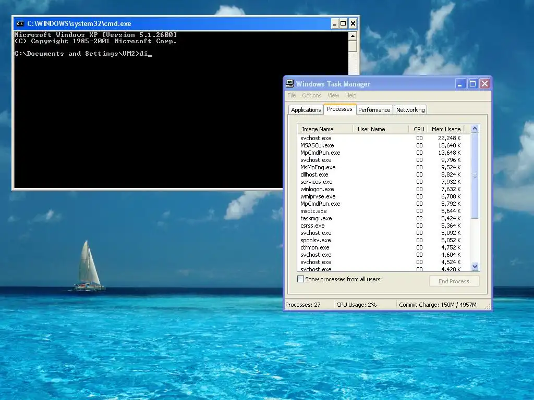Select the winlogon.exe process

click(x=384, y=189)
